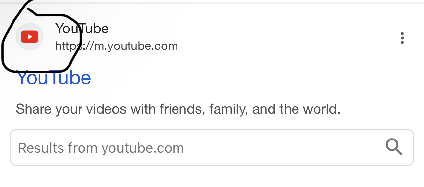This screenshot has height=187, width=424.
Task: Tap the round gray favicon badge
Action: coord(30,37)
